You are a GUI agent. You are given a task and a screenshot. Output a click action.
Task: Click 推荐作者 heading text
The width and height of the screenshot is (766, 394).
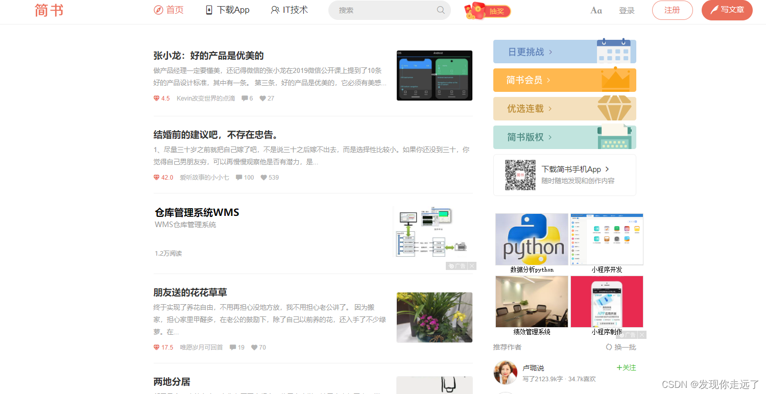(507, 347)
